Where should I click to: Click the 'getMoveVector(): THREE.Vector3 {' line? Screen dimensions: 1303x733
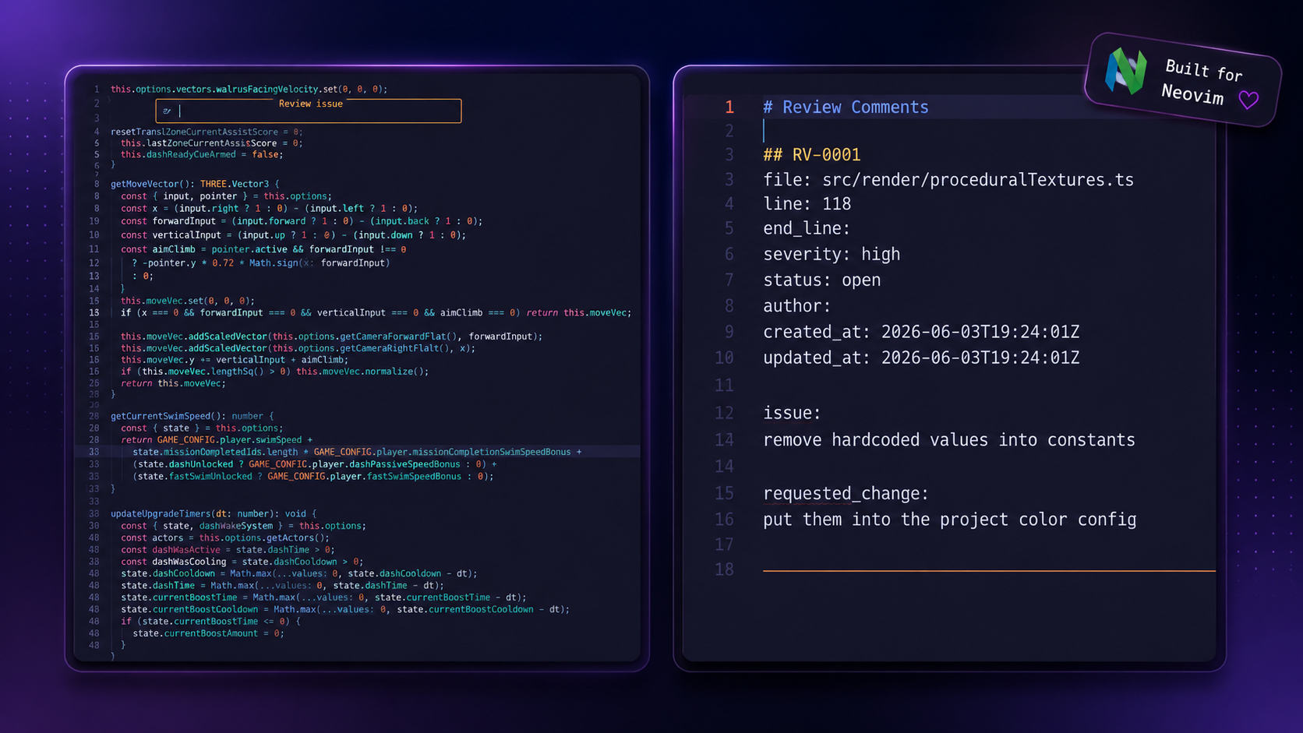pos(195,185)
